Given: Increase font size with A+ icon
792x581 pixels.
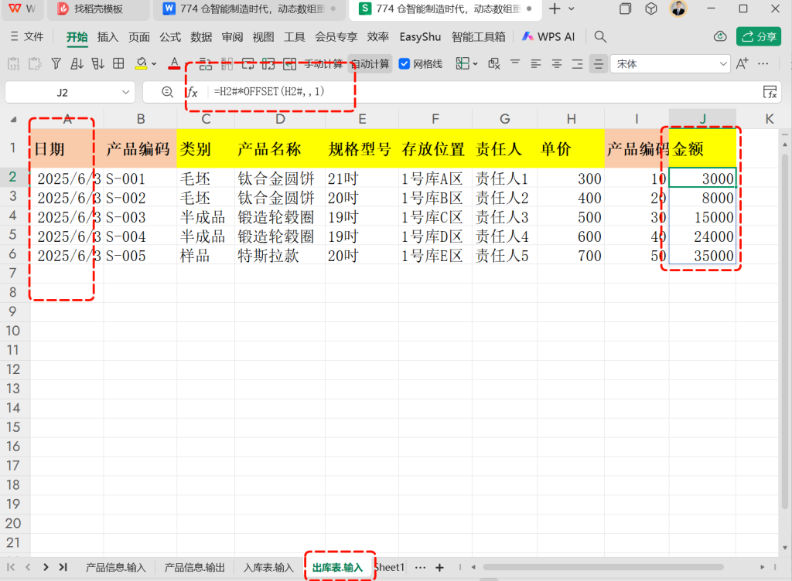Looking at the screenshot, I should click(x=742, y=63).
